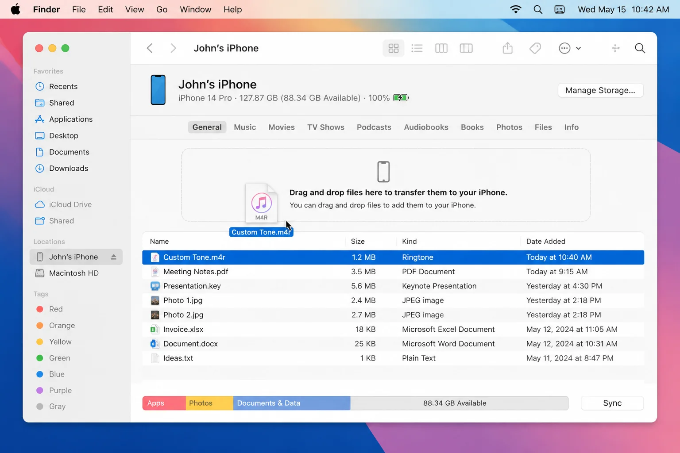This screenshot has height=453, width=680.
Task: Open Spotlight search in the menu bar
Action: [538, 9]
